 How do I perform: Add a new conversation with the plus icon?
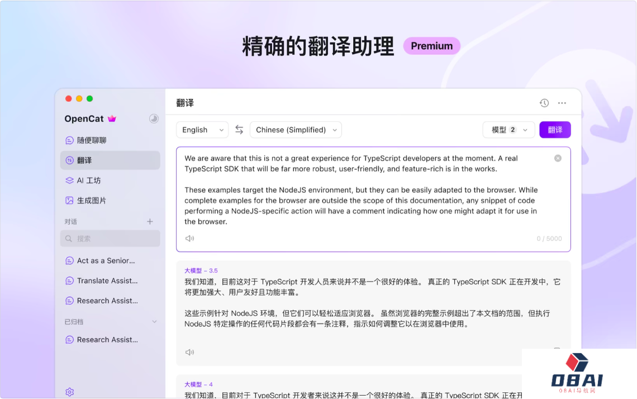pyautogui.click(x=150, y=221)
